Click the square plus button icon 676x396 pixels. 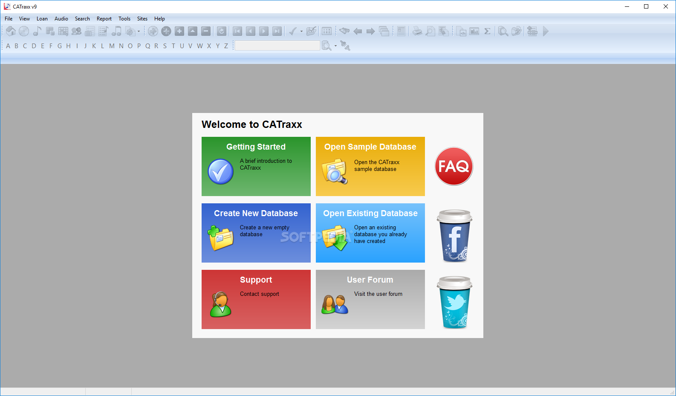point(179,31)
